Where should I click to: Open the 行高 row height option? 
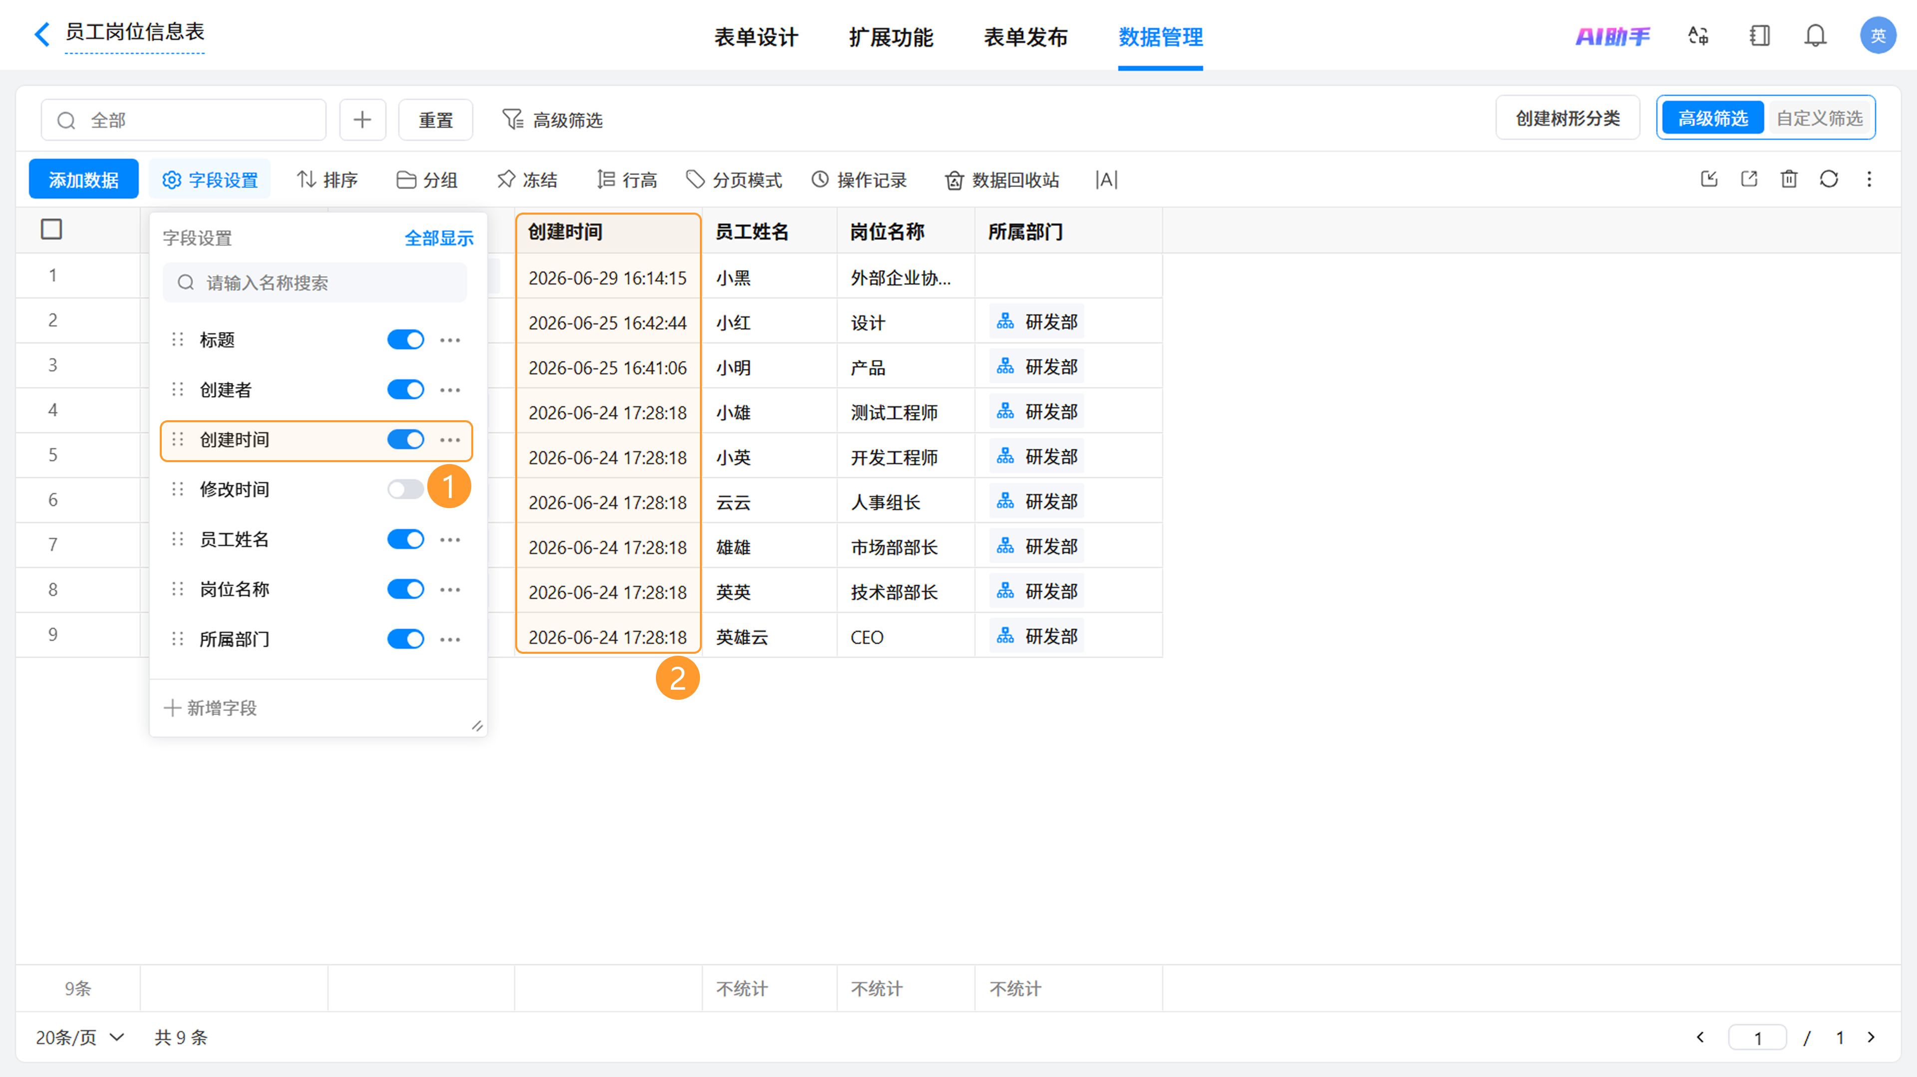coord(627,179)
